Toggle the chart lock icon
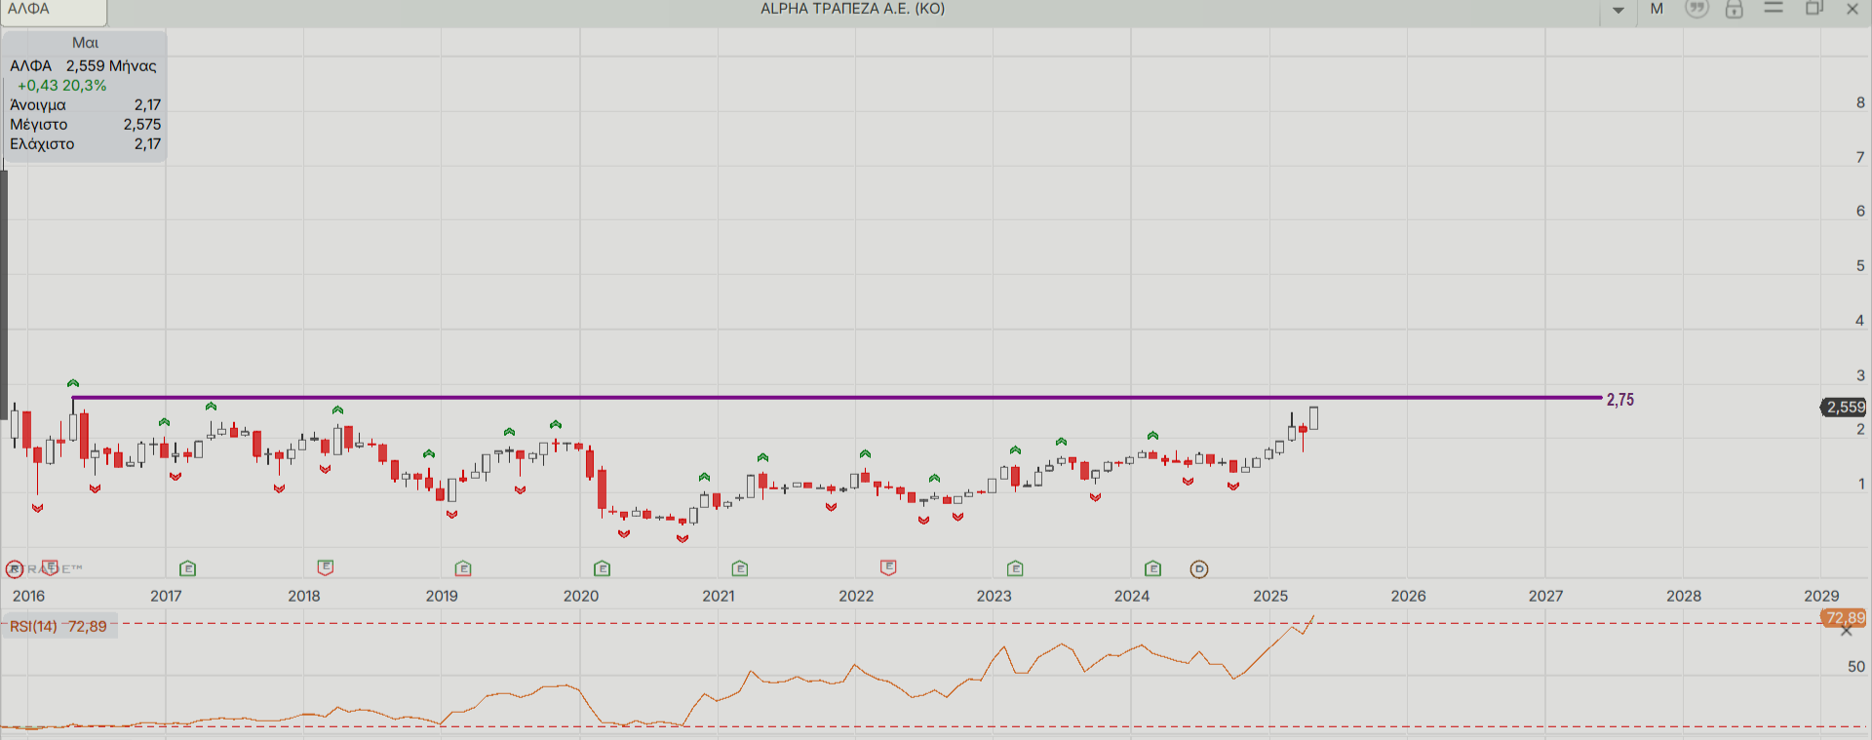Viewport: 1872px width, 740px height. (x=1735, y=9)
